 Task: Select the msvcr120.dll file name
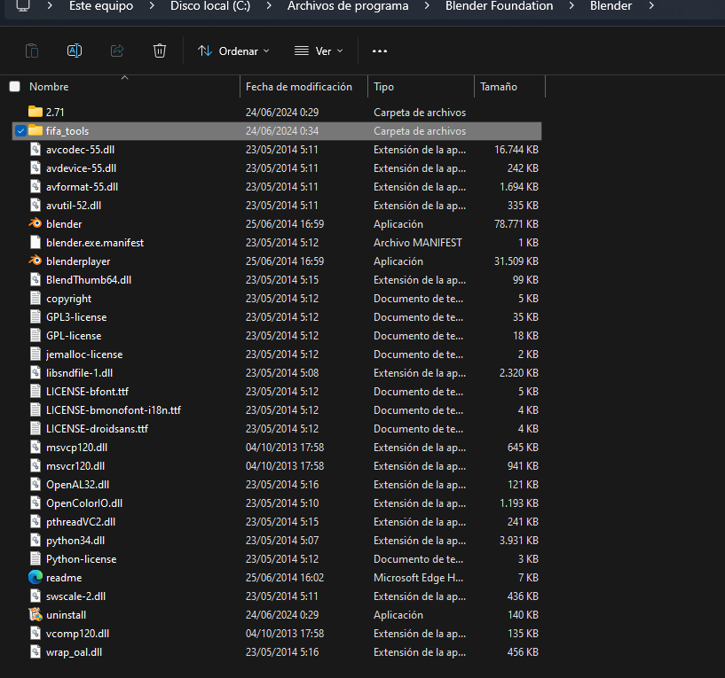[x=75, y=466]
